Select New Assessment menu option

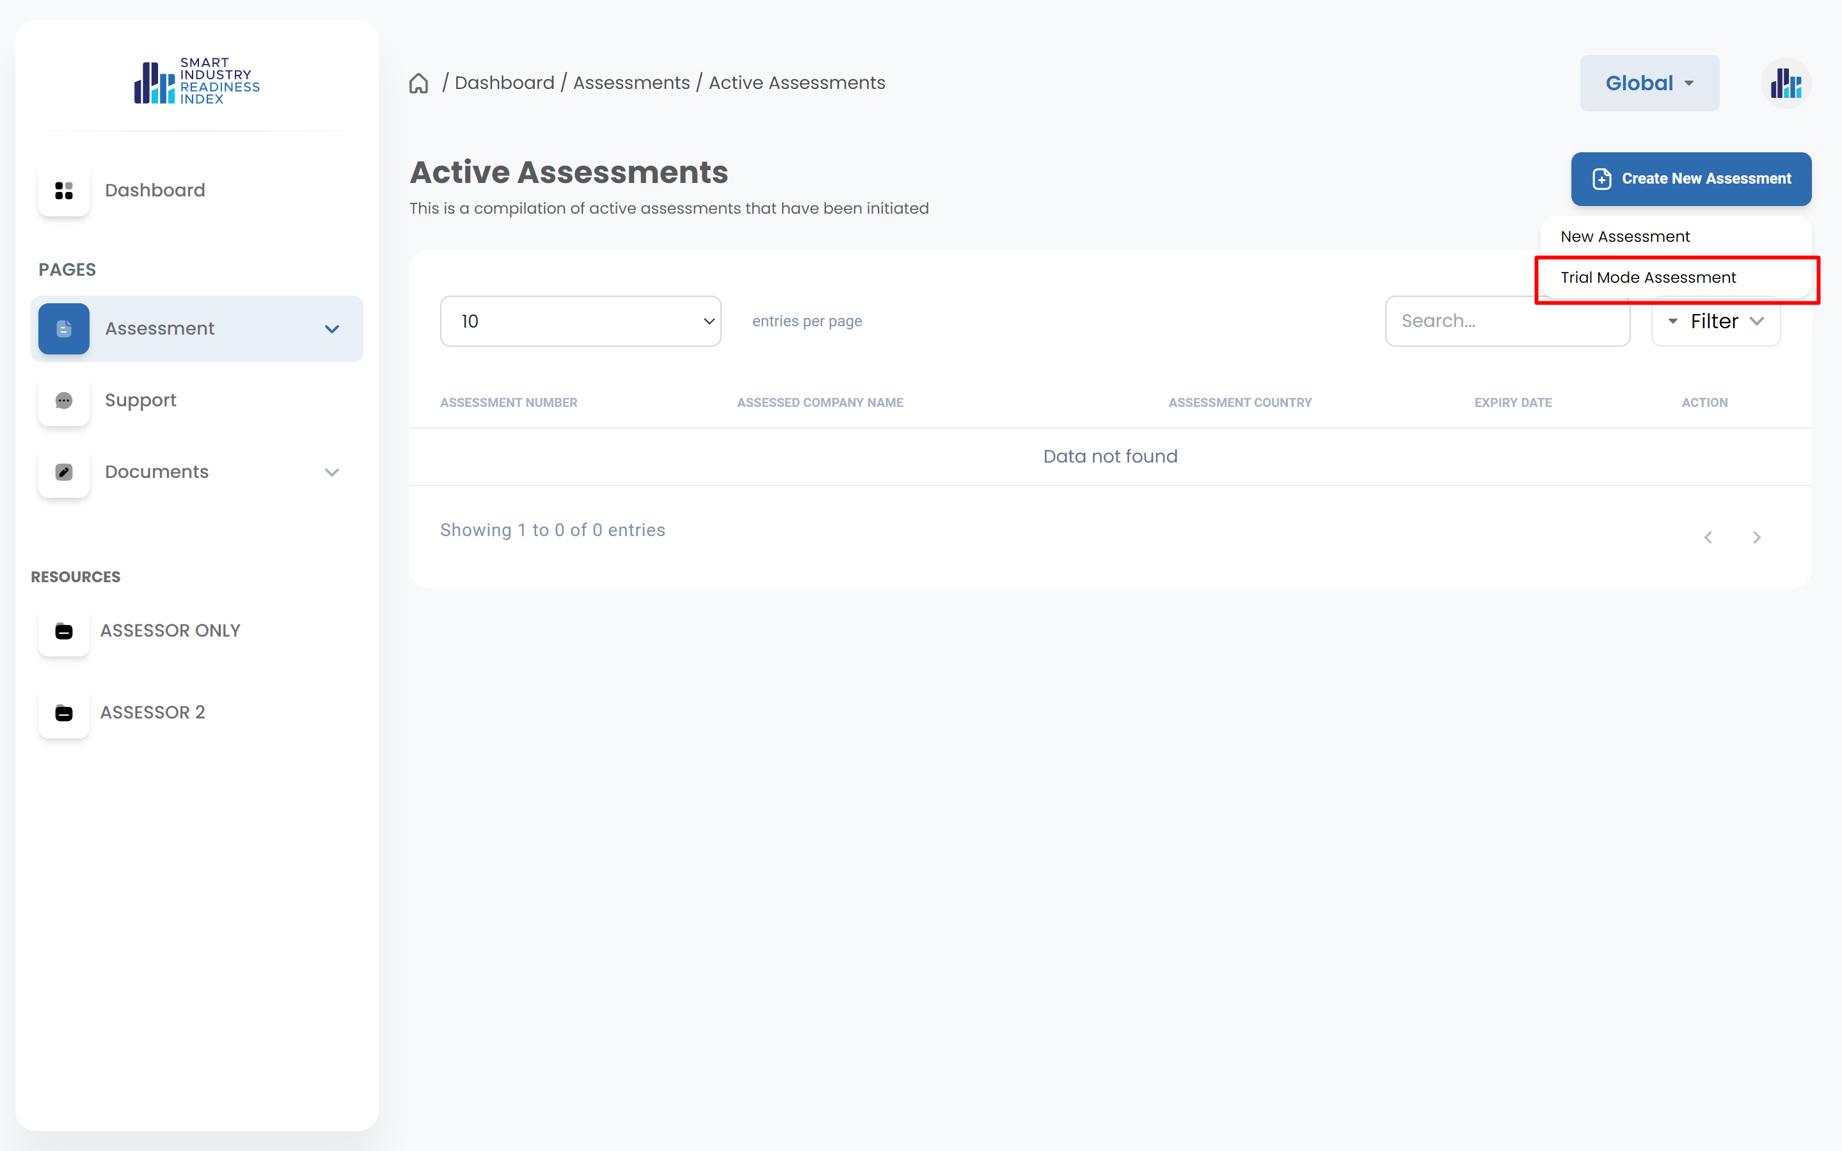(x=1624, y=237)
